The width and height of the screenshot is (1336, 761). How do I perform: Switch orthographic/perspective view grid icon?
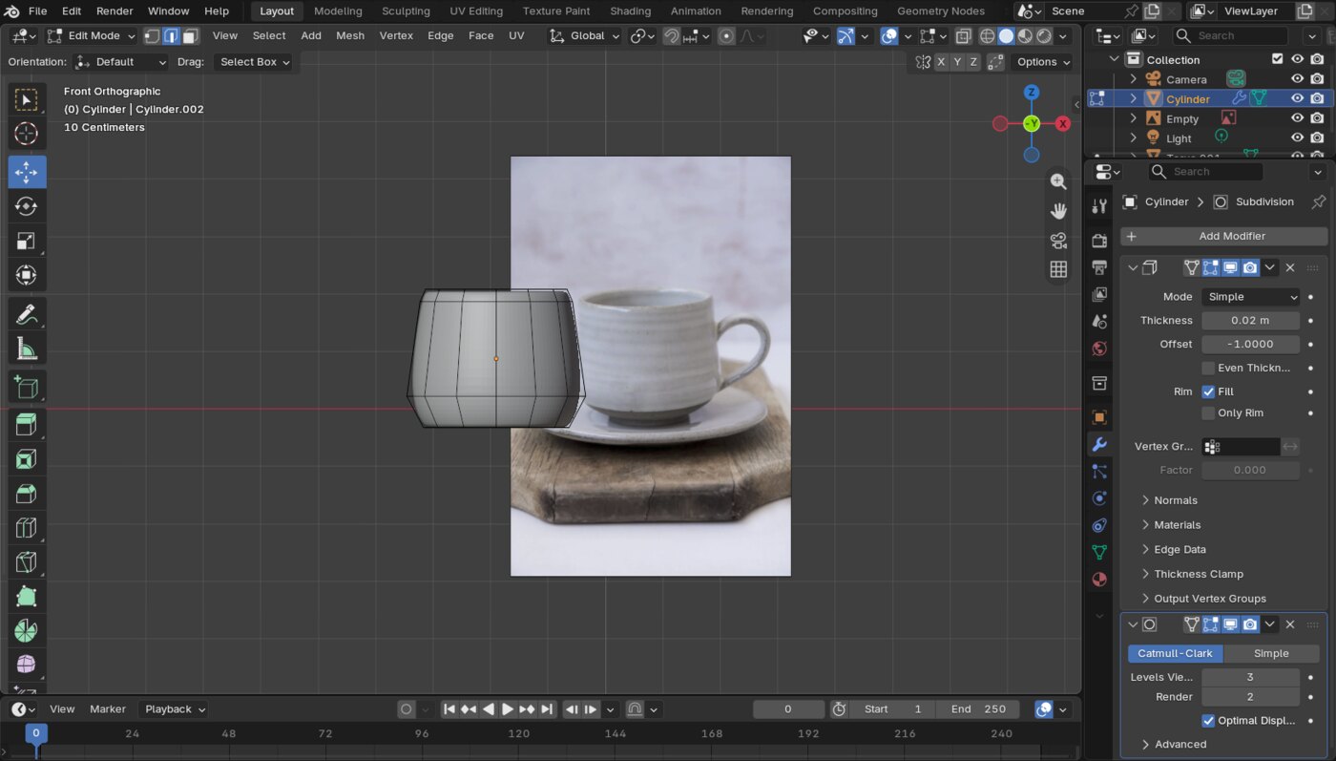[x=1058, y=269]
